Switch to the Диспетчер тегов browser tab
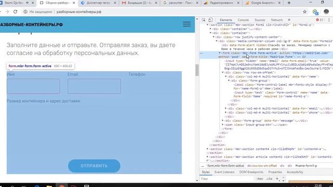Image resolution: width=333 pixels, height=187 pixels. 99,3
